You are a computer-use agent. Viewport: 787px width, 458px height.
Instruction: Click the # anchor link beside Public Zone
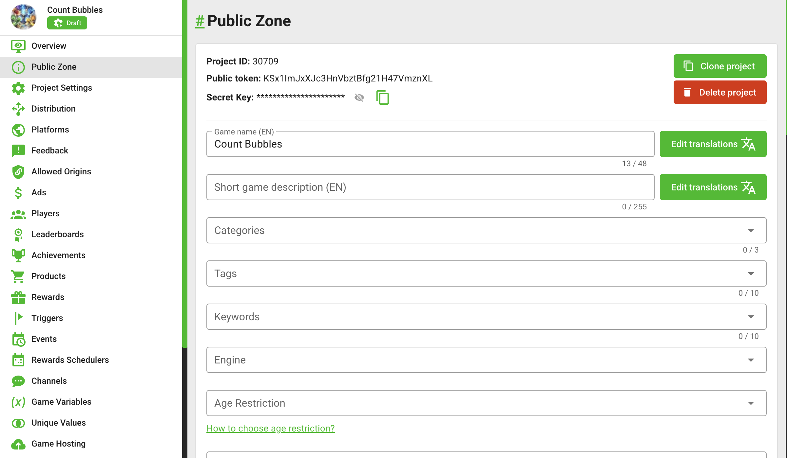click(200, 21)
